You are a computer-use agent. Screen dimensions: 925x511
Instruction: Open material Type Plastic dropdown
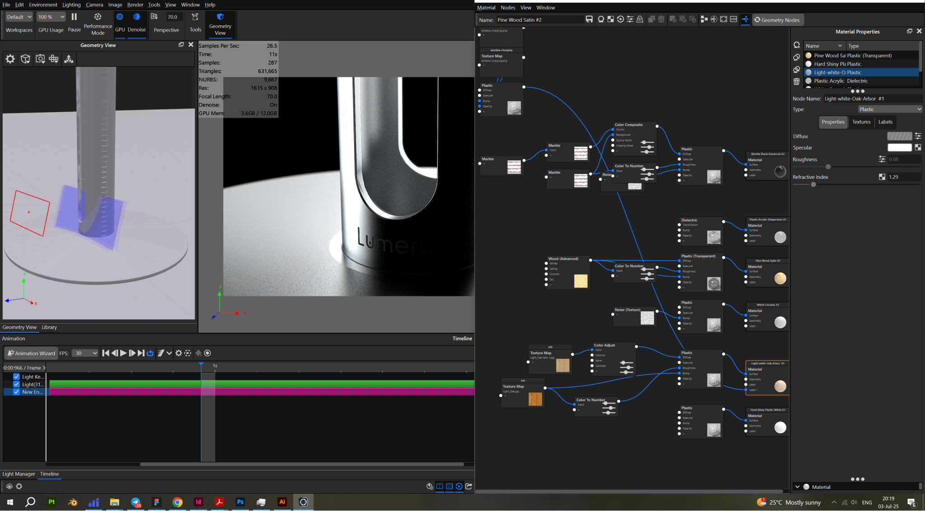click(889, 109)
